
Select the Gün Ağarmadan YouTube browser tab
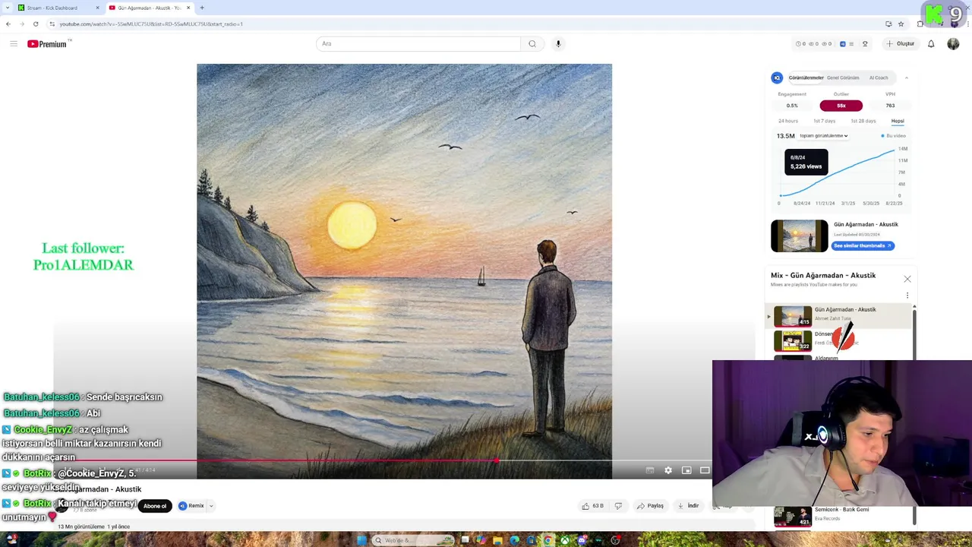coord(150,8)
